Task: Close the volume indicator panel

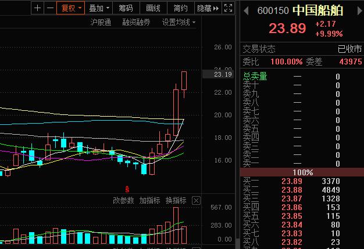Action: pyautogui.click(x=196, y=201)
